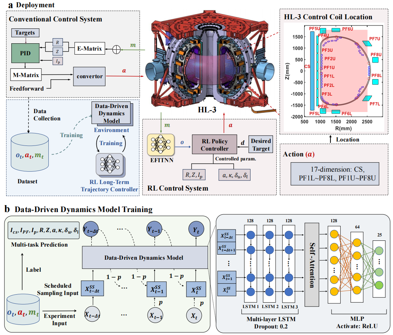The height and width of the screenshot is (335, 393).
Task: Click the E-Matrix box
Action: 89,48
